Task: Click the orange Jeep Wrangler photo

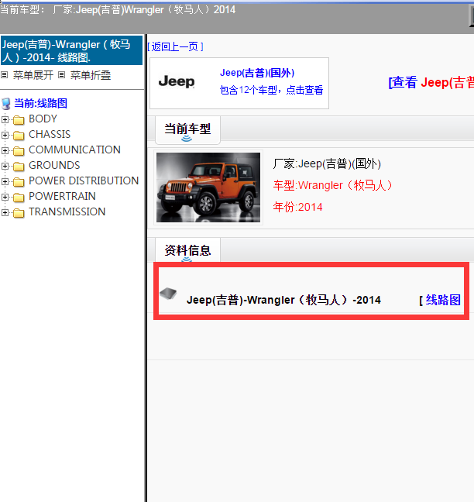Action: [x=208, y=187]
